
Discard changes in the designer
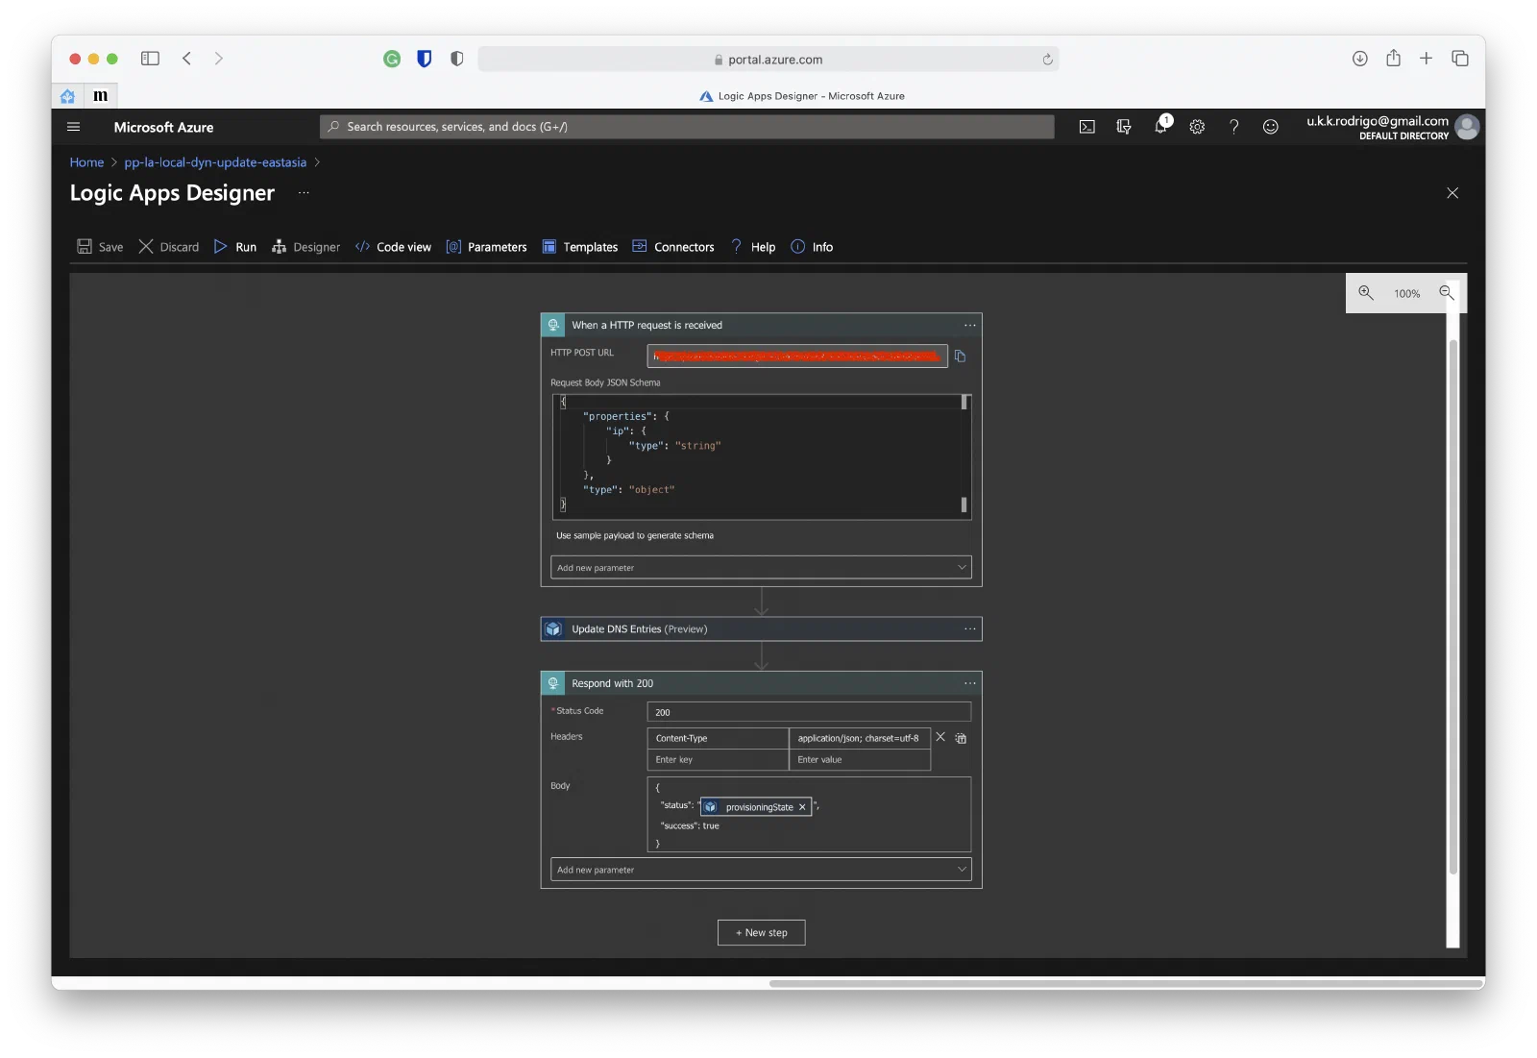[x=169, y=247]
